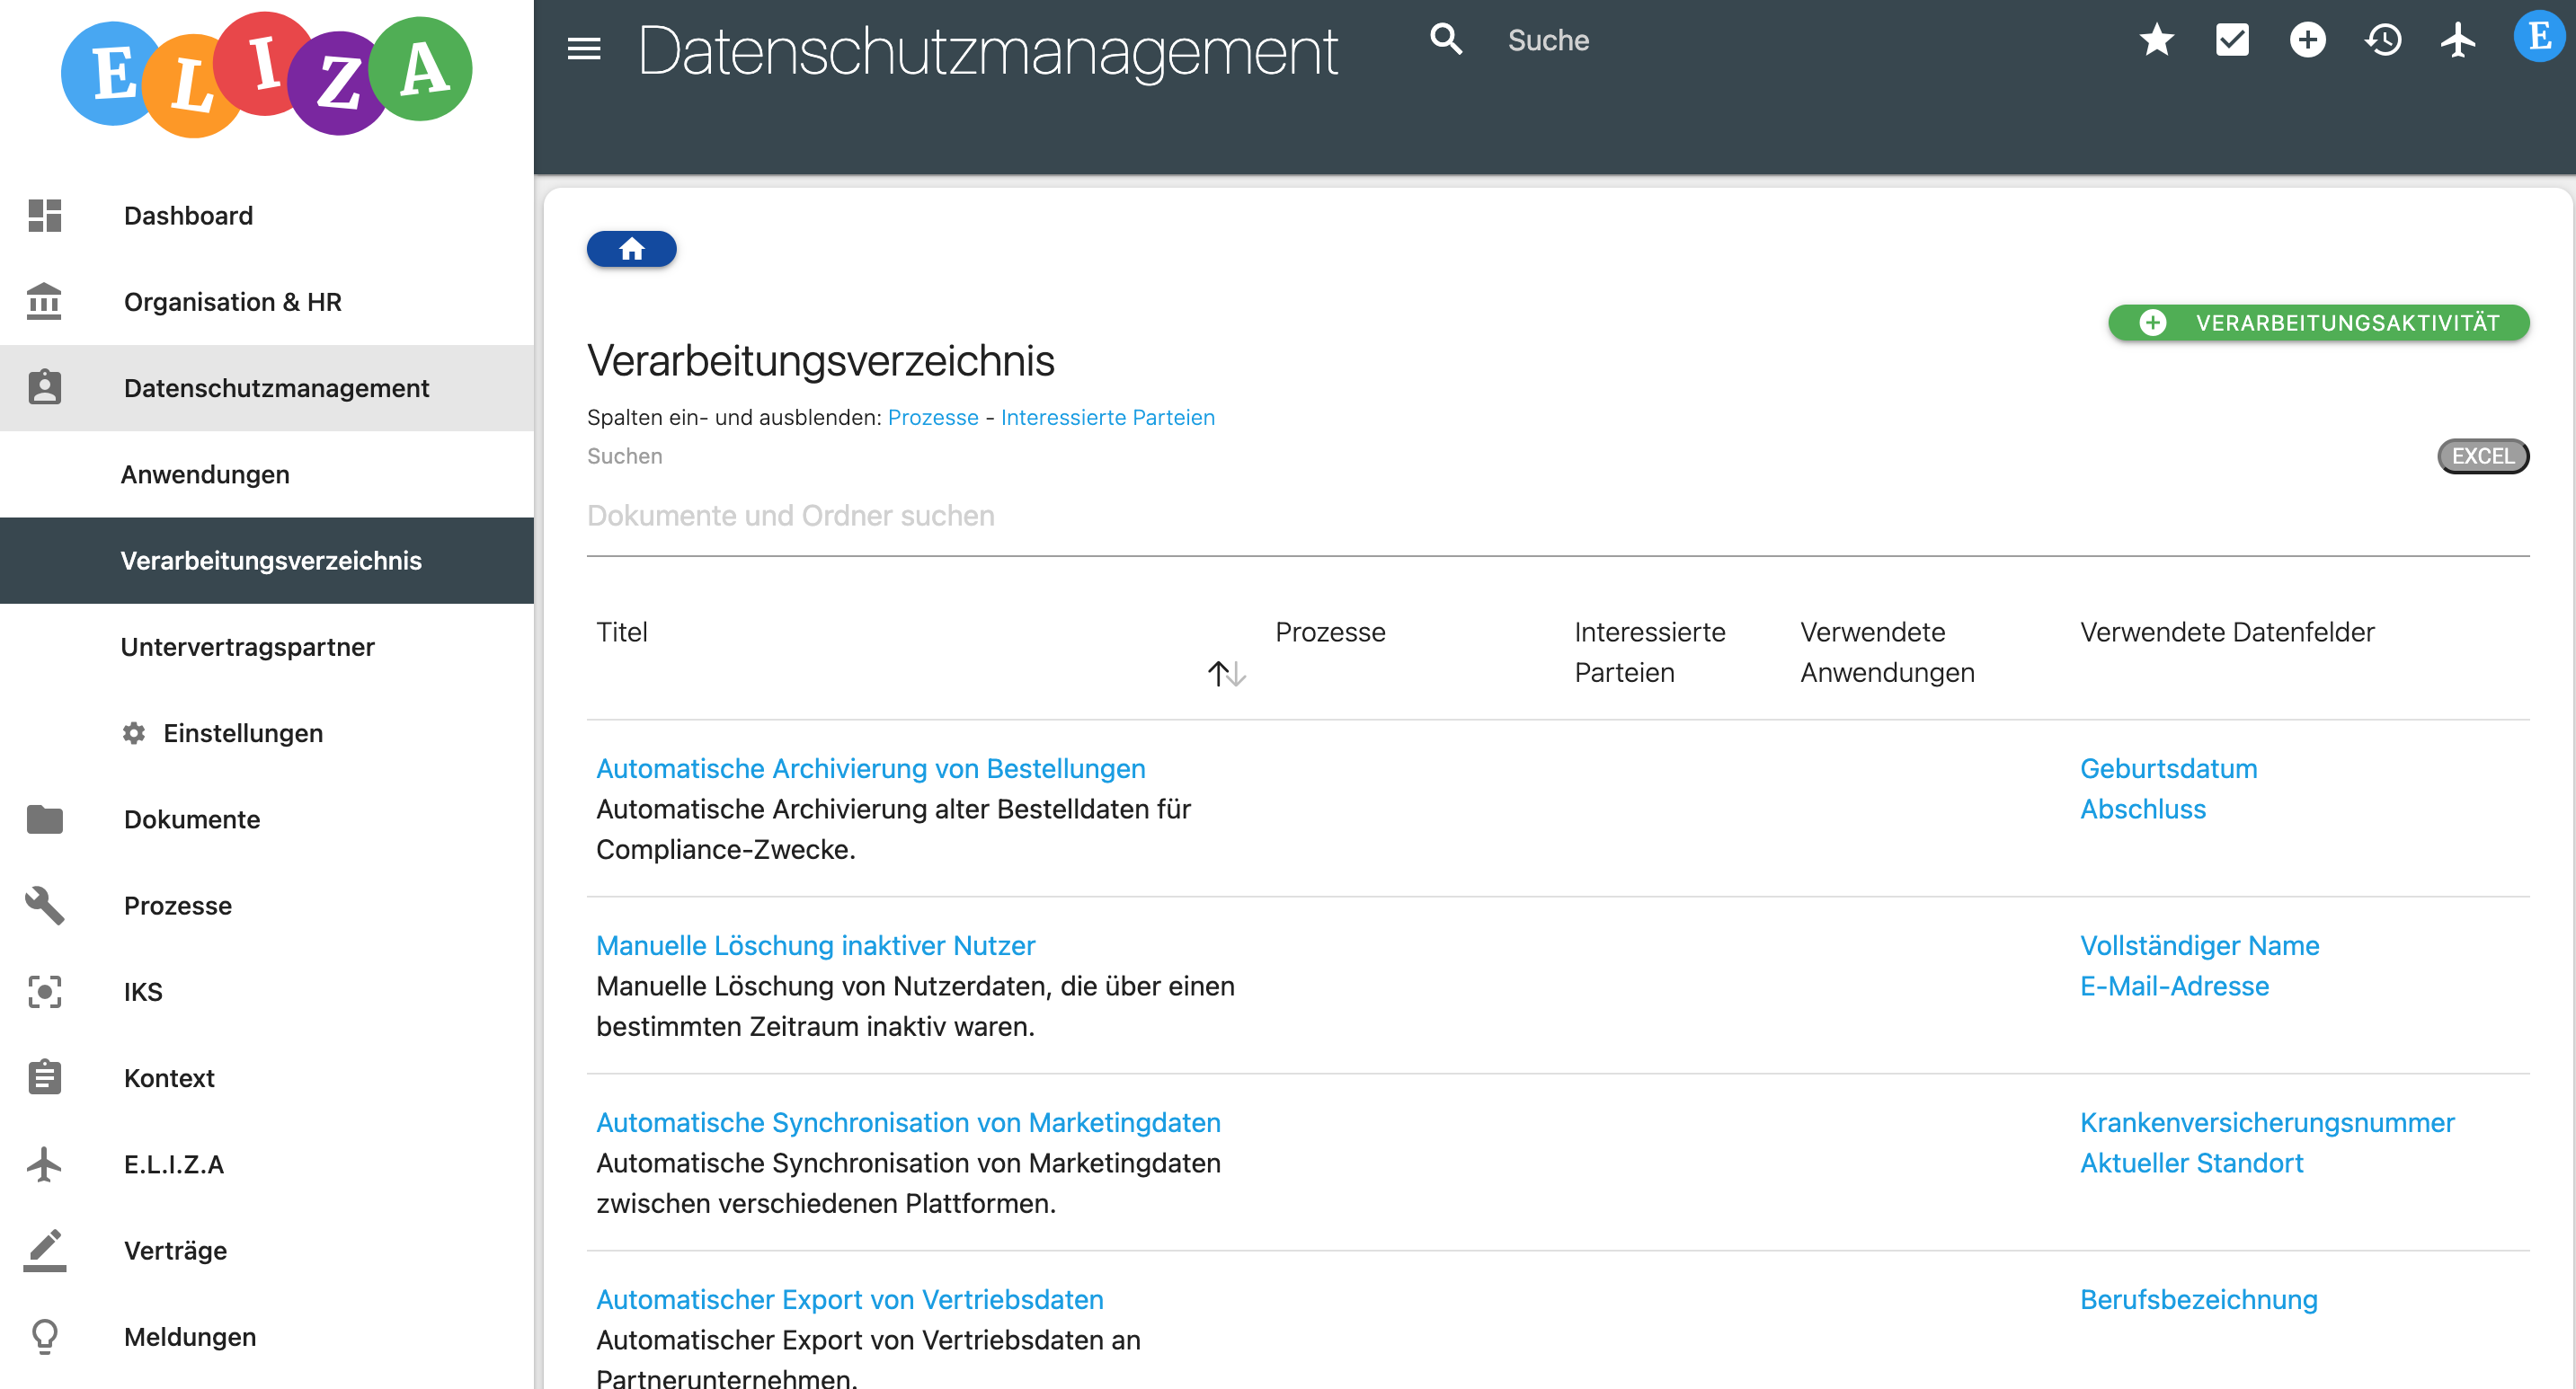
Task: Open the history icon in the top bar
Action: click(x=2383, y=40)
